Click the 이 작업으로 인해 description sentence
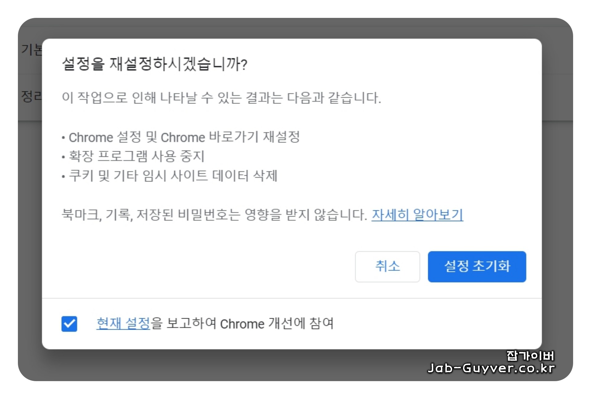 (x=221, y=98)
